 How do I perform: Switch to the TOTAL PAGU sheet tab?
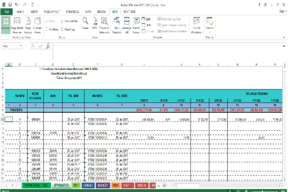pos(36,185)
